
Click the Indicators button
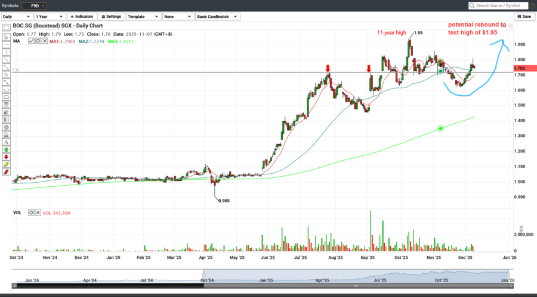coord(82,17)
